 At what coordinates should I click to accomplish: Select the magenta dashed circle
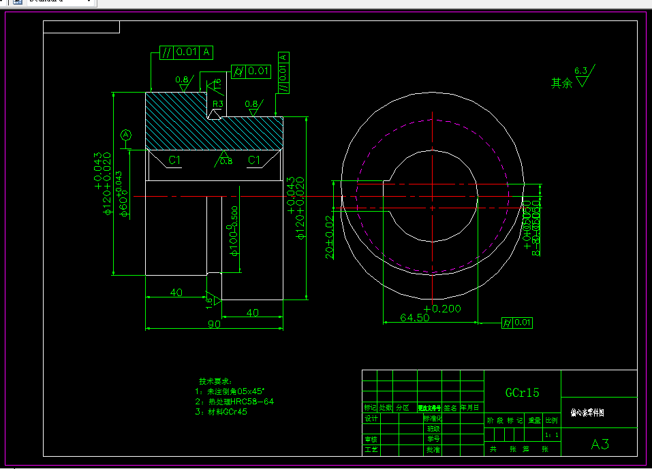(433, 197)
